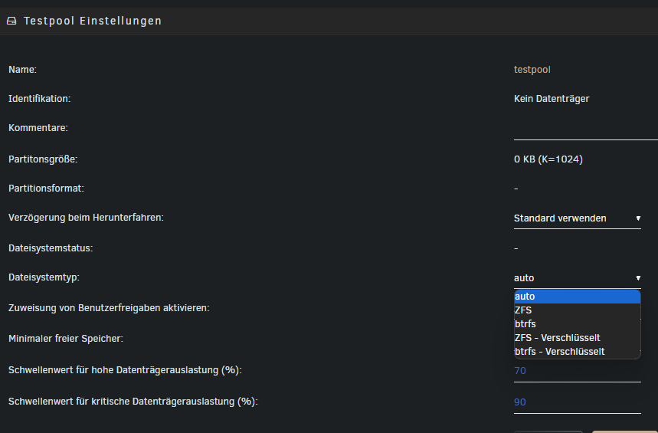
Task: Select ZFS - Verschlüsselt option
Action: (x=577, y=338)
